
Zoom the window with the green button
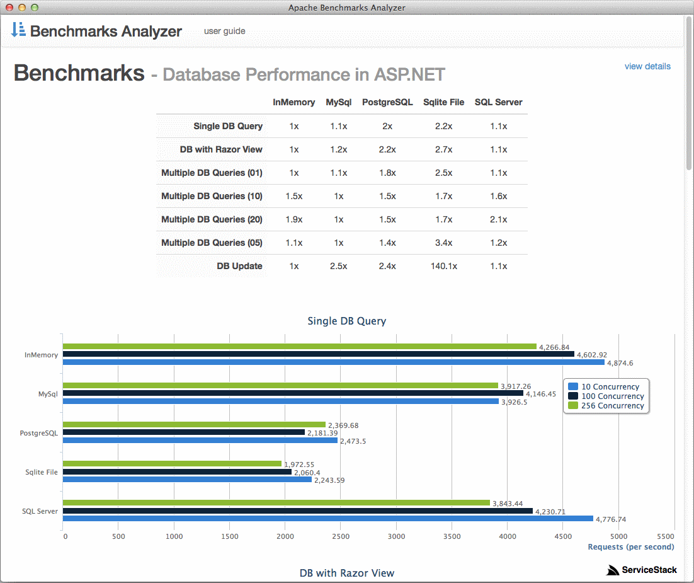click(x=35, y=8)
